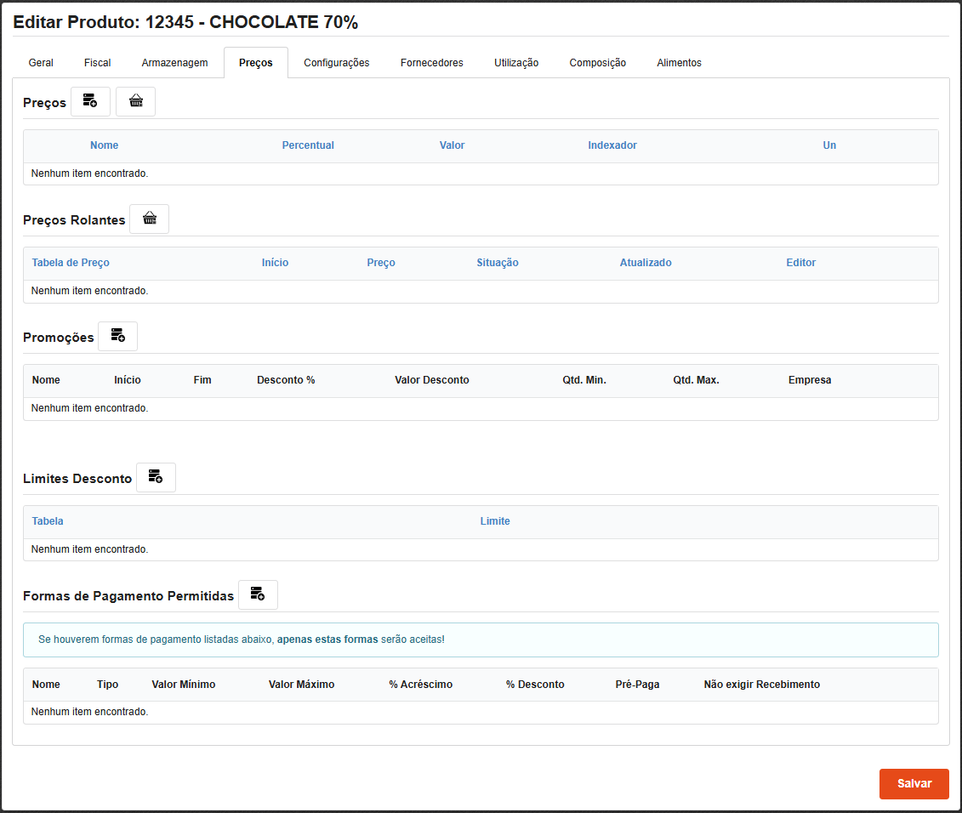Sort Preços Rolantes by Situação column
The height and width of the screenshot is (813, 962).
click(x=497, y=263)
